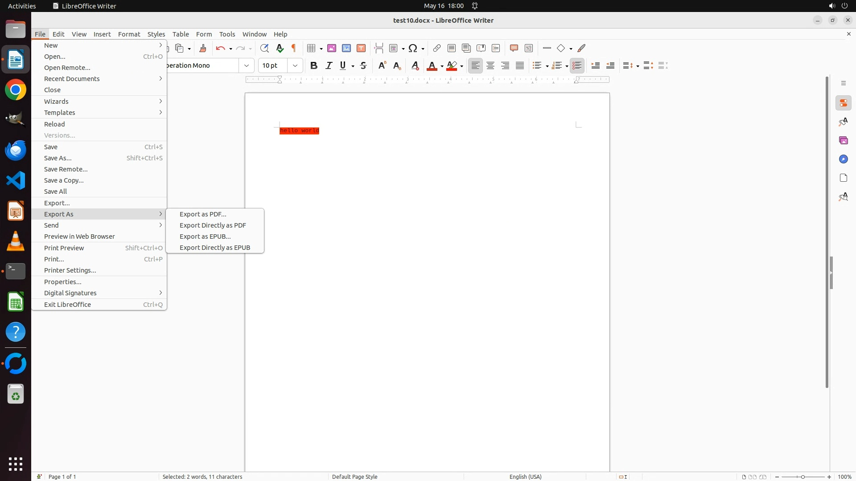Select Save As... from the File menu

pos(58,158)
